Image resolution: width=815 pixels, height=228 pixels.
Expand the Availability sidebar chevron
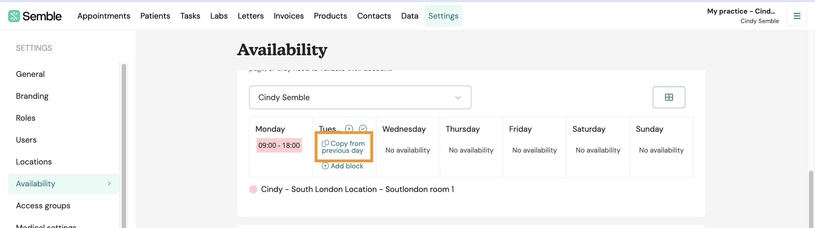tap(109, 184)
